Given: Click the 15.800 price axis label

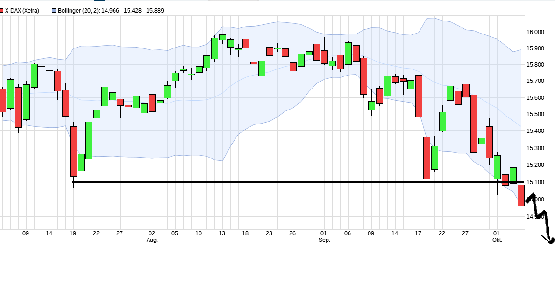Looking at the screenshot, I should (x=535, y=65).
